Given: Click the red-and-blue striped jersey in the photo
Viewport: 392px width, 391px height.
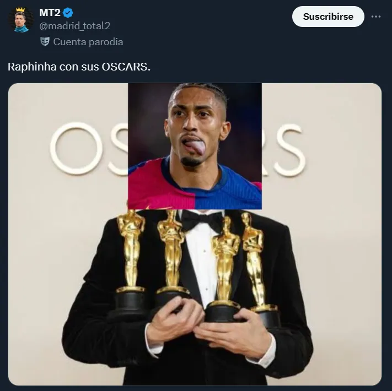Looking at the screenshot, I should 195,186.
